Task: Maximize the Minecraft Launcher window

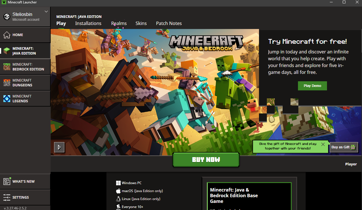Action: pyautogui.click(x=344, y=2)
